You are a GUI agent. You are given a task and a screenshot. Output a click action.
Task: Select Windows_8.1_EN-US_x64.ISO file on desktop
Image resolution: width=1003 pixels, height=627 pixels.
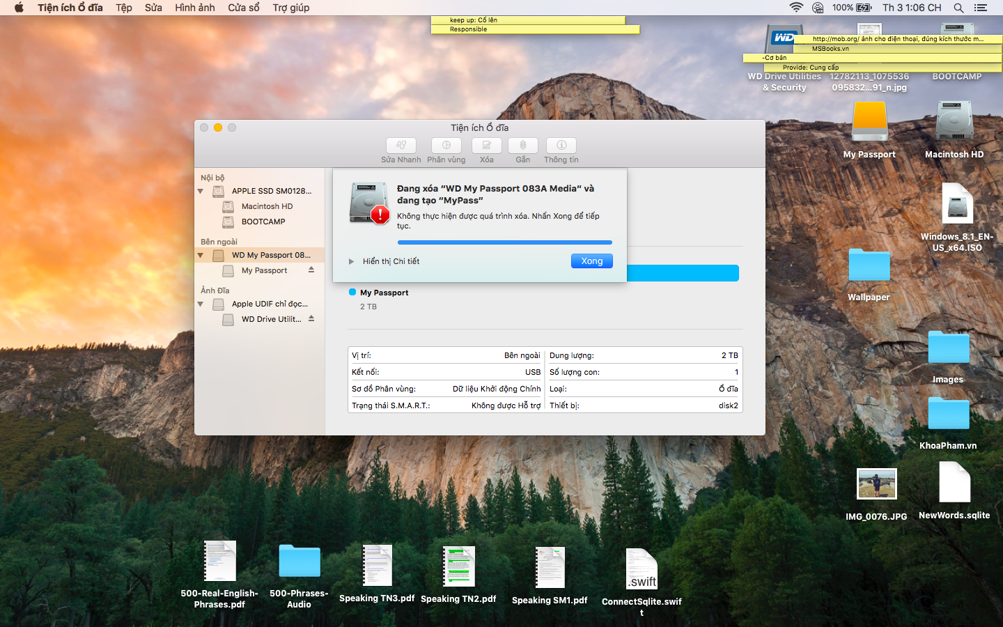[x=957, y=203]
